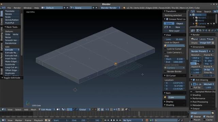Screen dimensions: 218x122
Task: Open the Render Layers properties tab icon
Action: coord(200,30)
